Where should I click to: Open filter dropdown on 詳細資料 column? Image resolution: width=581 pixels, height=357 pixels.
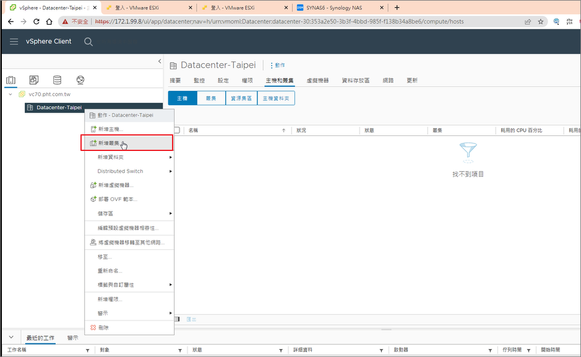[x=381, y=350]
